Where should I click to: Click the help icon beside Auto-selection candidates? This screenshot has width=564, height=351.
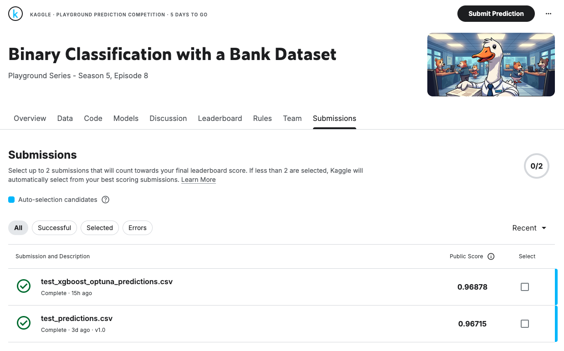(105, 200)
